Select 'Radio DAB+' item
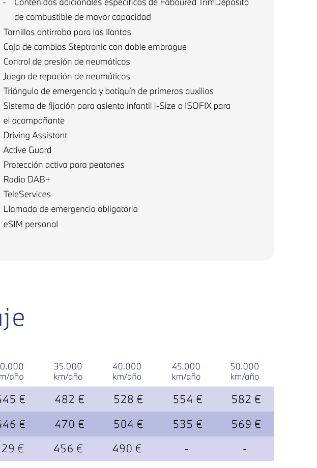Screen dimensions: 317x468 27,180
